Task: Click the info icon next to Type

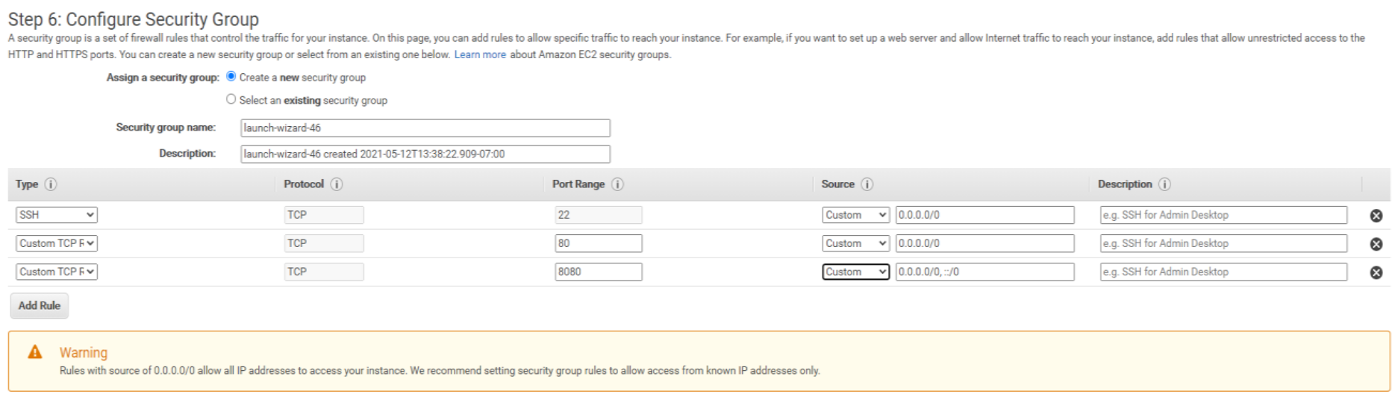Action: 51,184
